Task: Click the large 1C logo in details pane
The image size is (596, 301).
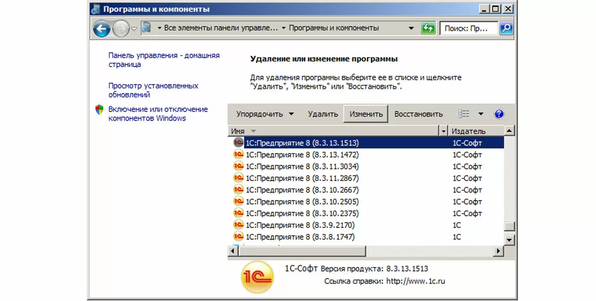Action: [257, 277]
